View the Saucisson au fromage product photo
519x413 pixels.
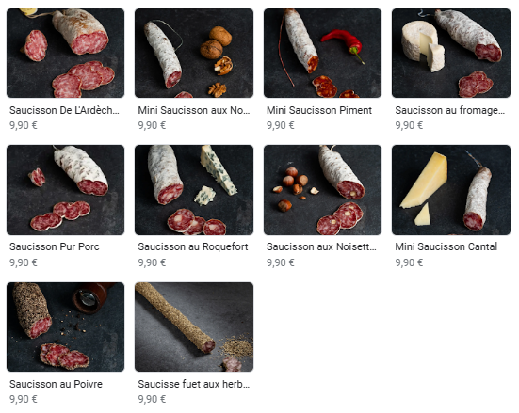pos(451,54)
